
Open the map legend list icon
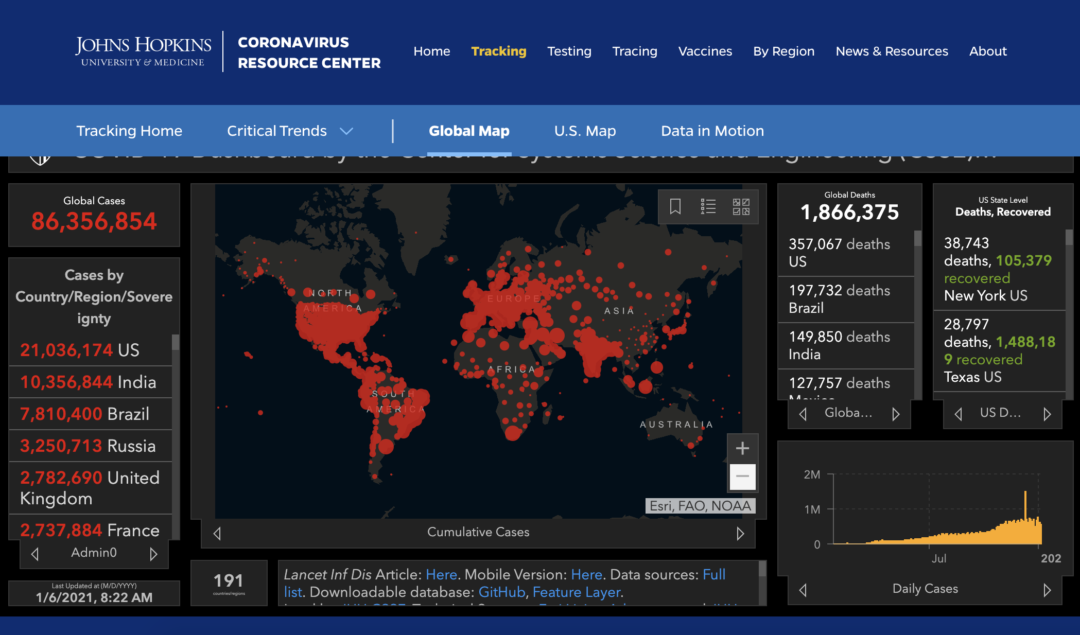click(x=708, y=207)
